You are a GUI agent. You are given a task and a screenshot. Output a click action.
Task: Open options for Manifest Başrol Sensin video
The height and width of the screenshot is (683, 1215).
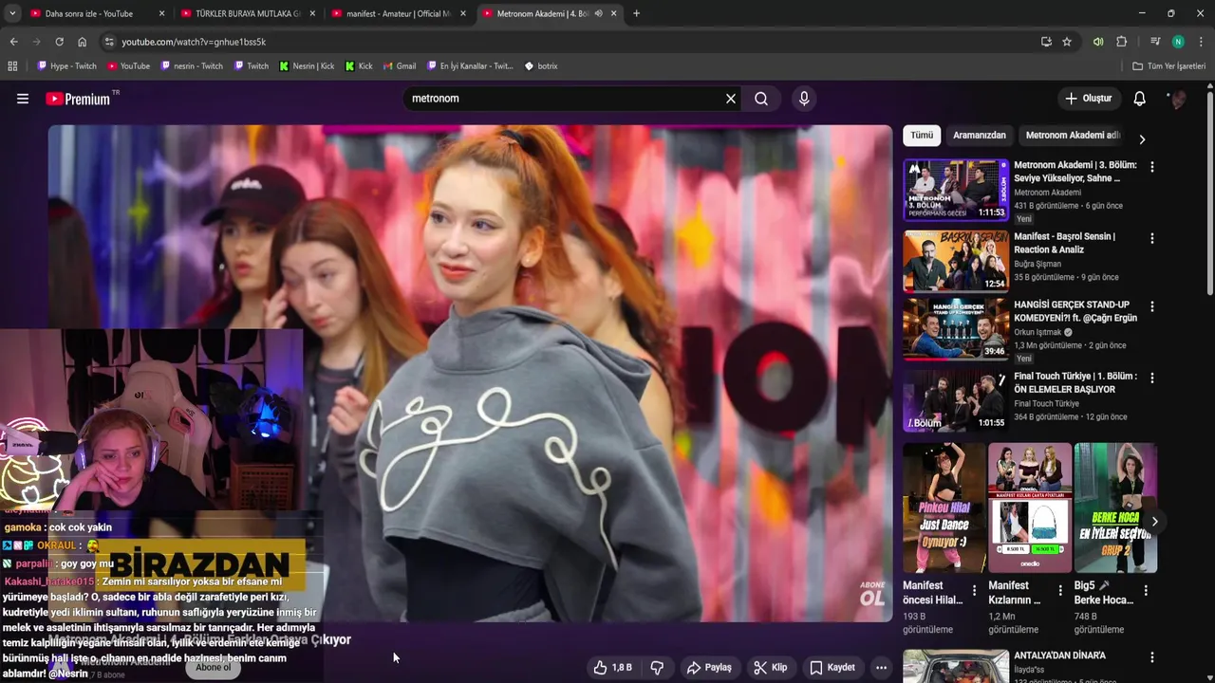click(1152, 238)
